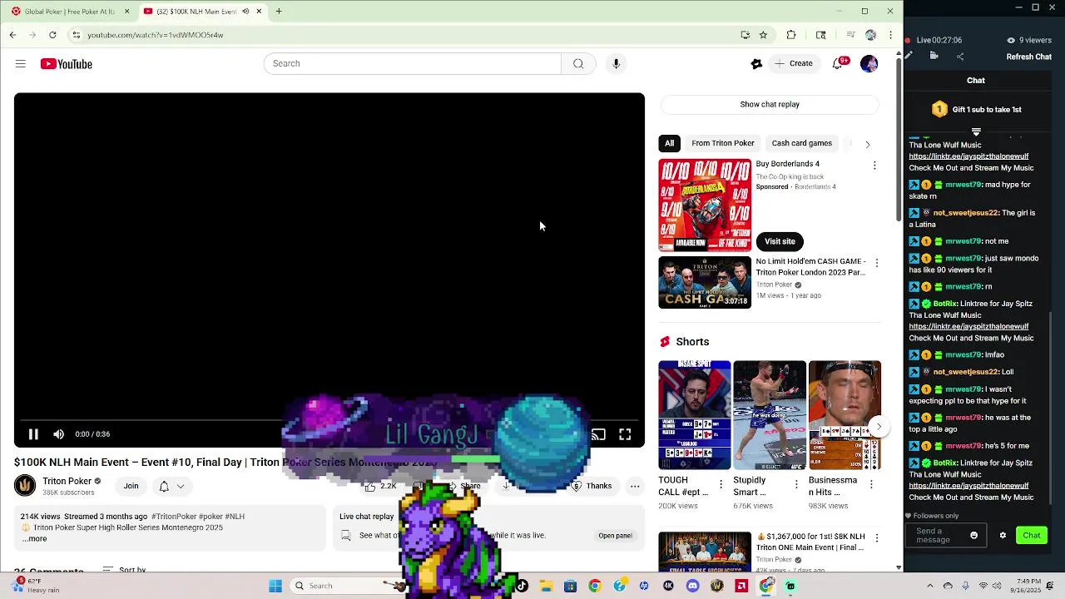Click the YouTube search field

click(413, 64)
